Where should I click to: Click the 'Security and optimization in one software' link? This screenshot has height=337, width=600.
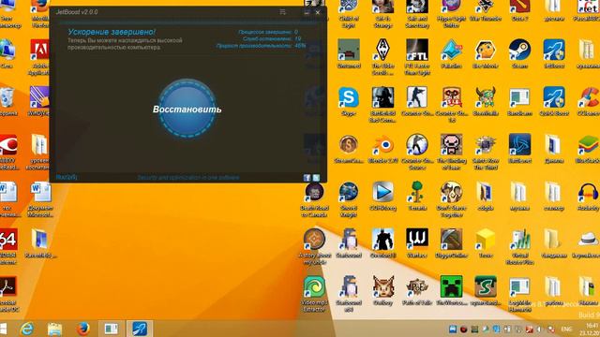[188, 177]
